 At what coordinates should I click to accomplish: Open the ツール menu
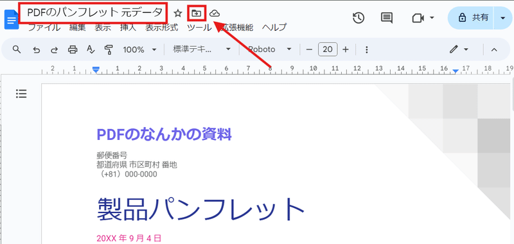point(199,28)
